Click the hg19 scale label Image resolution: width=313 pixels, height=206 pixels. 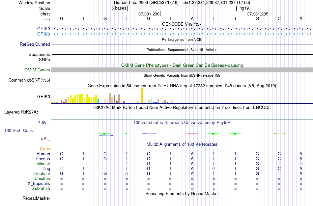(244, 8)
